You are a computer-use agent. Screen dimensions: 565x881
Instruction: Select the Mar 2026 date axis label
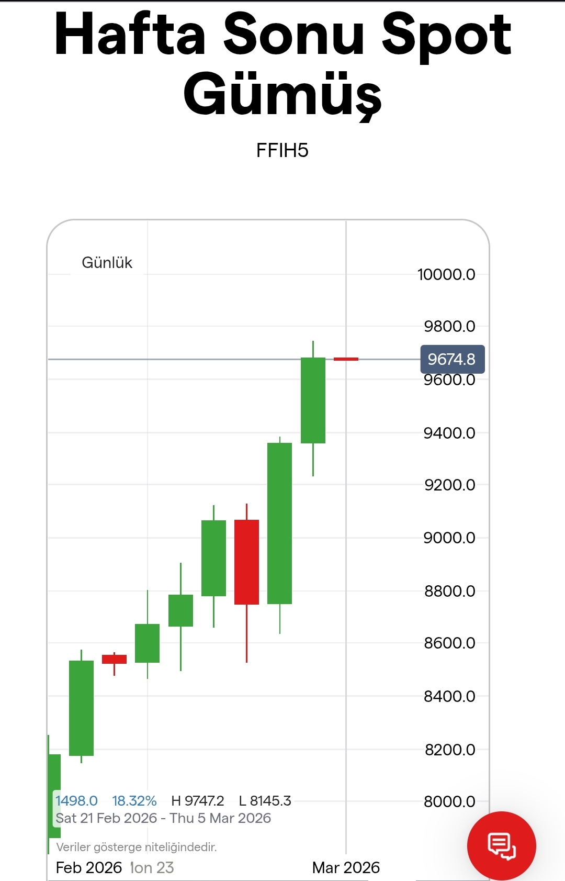pyautogui.click(x=346, y=867)
